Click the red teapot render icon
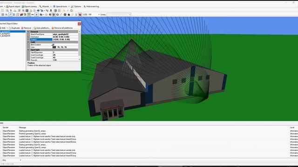Screen dimensions: 298x167 point(80,14)
